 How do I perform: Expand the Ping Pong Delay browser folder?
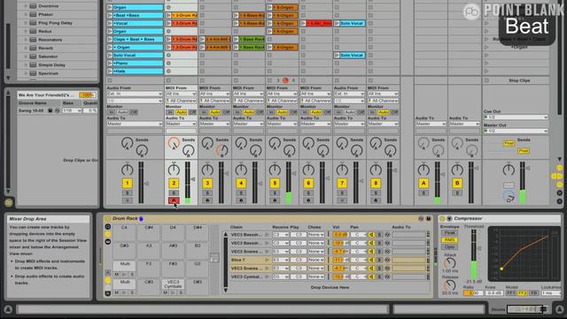pos(26,23)
